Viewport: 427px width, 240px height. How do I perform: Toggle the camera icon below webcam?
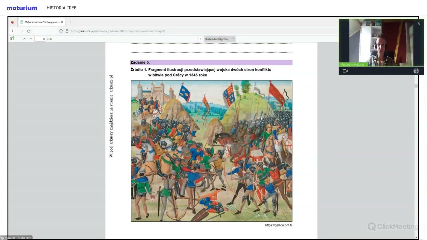[345, 71]
